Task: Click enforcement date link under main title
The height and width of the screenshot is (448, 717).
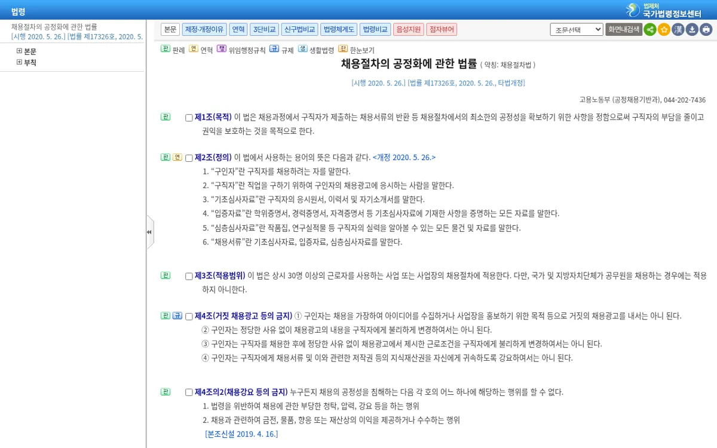Action: 438,83
